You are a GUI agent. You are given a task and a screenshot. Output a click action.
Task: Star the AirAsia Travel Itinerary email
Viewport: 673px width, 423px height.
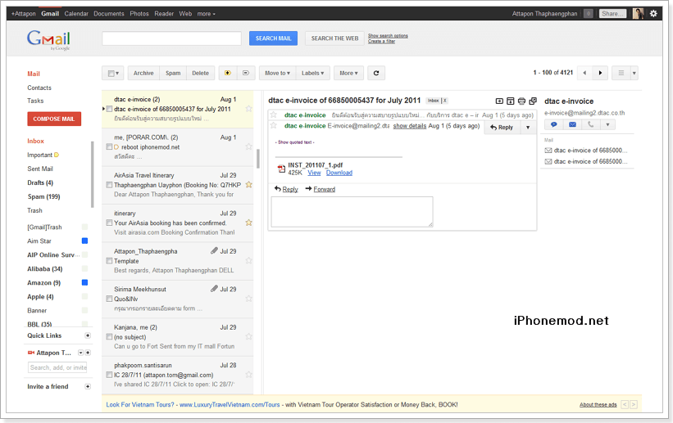pos(248,185)
